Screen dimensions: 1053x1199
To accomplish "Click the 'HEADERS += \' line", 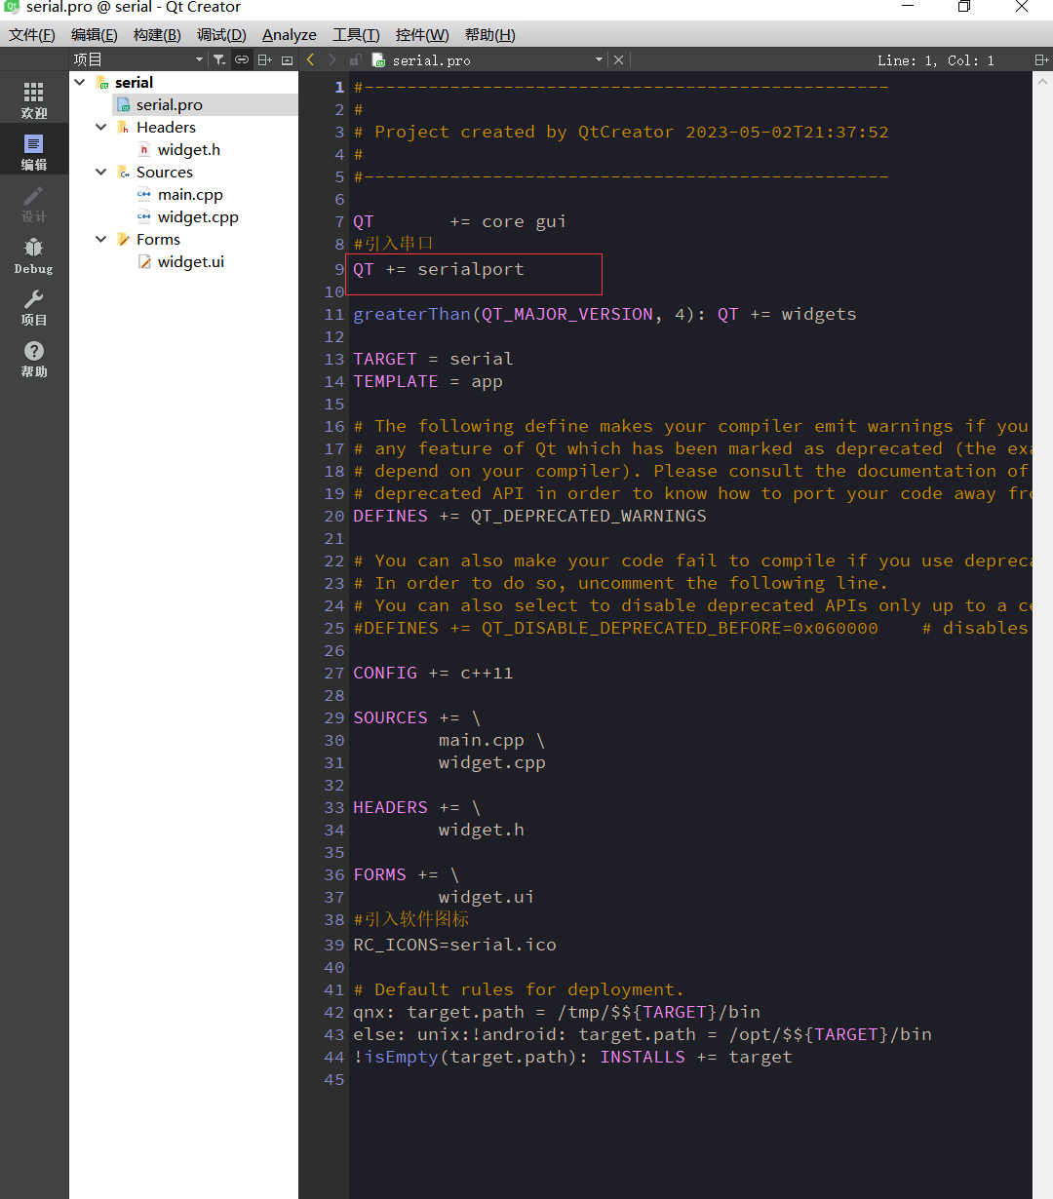I will pyautogui.click(x=417, y=808).
